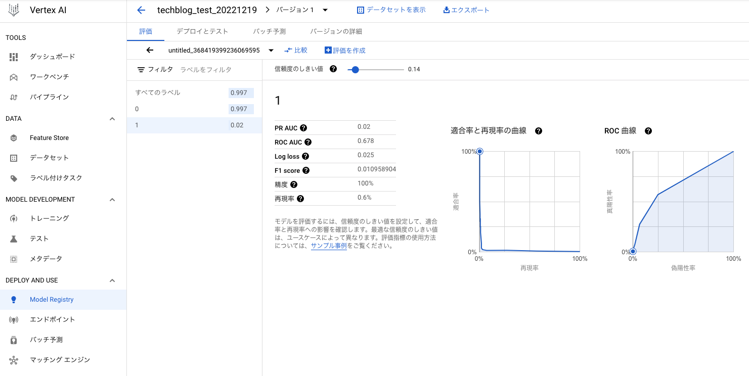
Task: Collapse the MODEL DEVELOPMENT section
Action: pyautogui.click(x=112, y=200)
